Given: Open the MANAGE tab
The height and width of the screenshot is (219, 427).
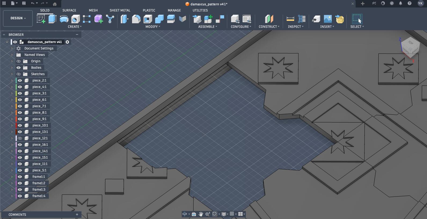Looking at the screenshot, I should coord(174,10).
